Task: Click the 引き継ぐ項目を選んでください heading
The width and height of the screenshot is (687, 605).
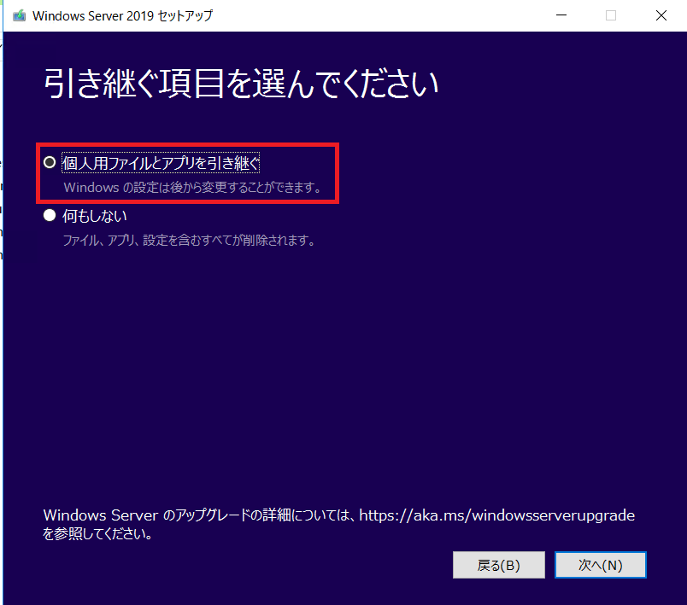Action: click(x=241, y=83)
